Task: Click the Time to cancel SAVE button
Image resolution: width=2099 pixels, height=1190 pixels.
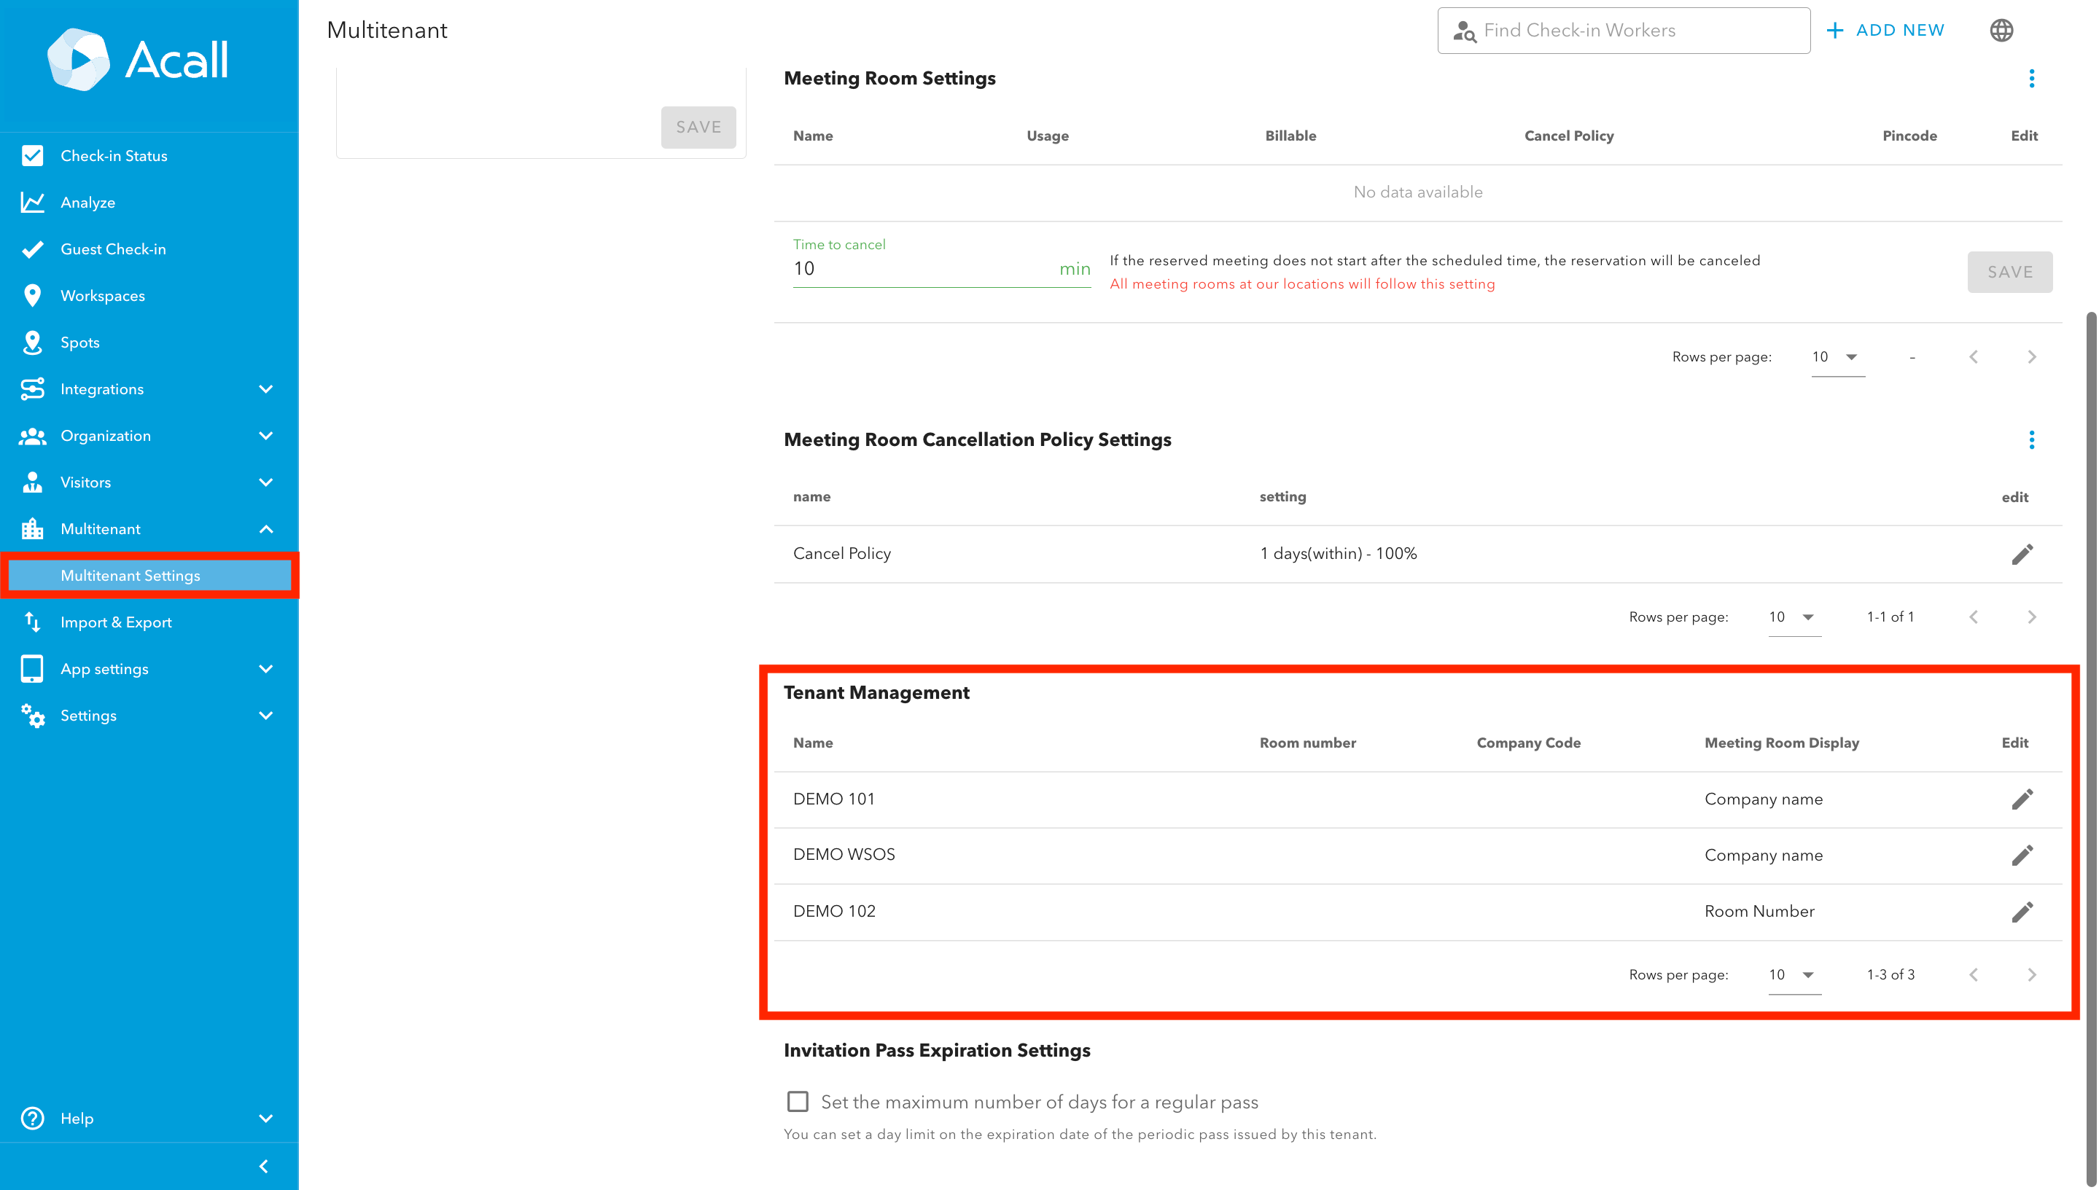Action: pyautogui.click(x=2009, y=272)
